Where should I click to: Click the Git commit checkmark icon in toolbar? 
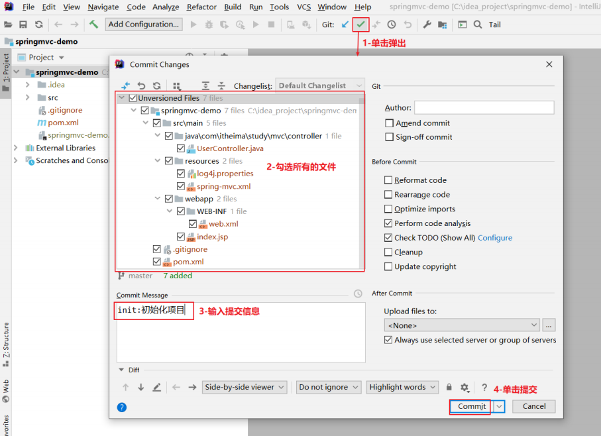pos(360,25)
